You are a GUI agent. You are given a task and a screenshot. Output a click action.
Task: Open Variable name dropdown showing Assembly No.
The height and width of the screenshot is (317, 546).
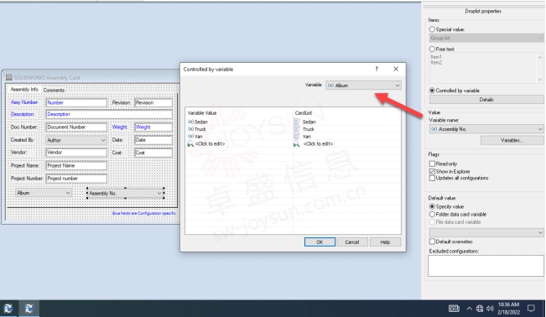(x=486, y=129)
